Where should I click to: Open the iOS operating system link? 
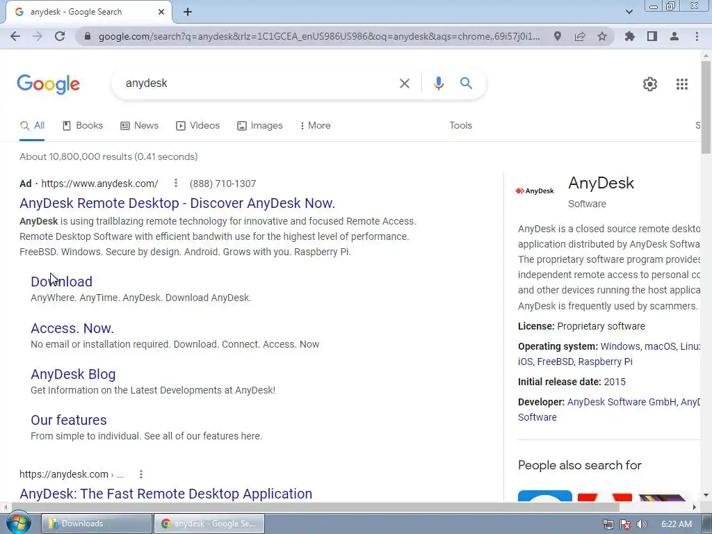525,362
